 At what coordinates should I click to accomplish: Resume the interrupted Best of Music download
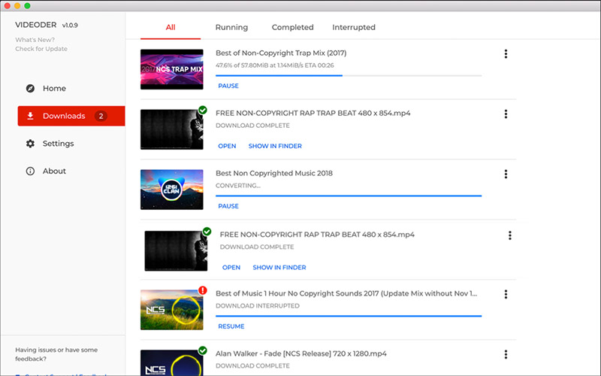pyautogui.click(x=231, y=326)
